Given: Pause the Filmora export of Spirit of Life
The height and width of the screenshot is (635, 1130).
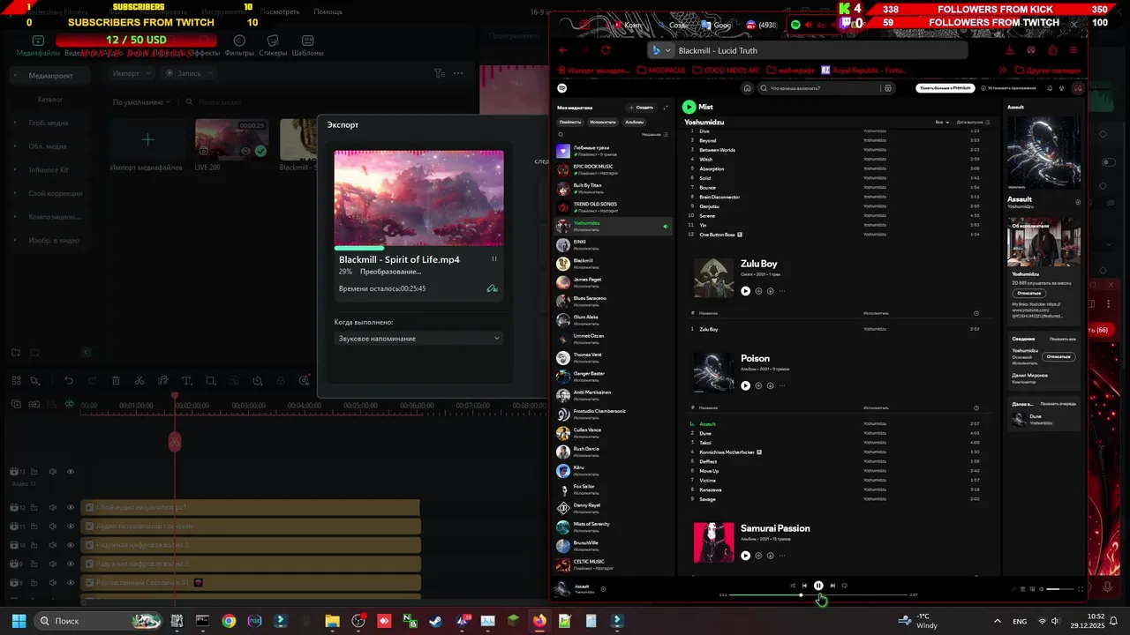Looking at the screenshot, I should 493,259.
